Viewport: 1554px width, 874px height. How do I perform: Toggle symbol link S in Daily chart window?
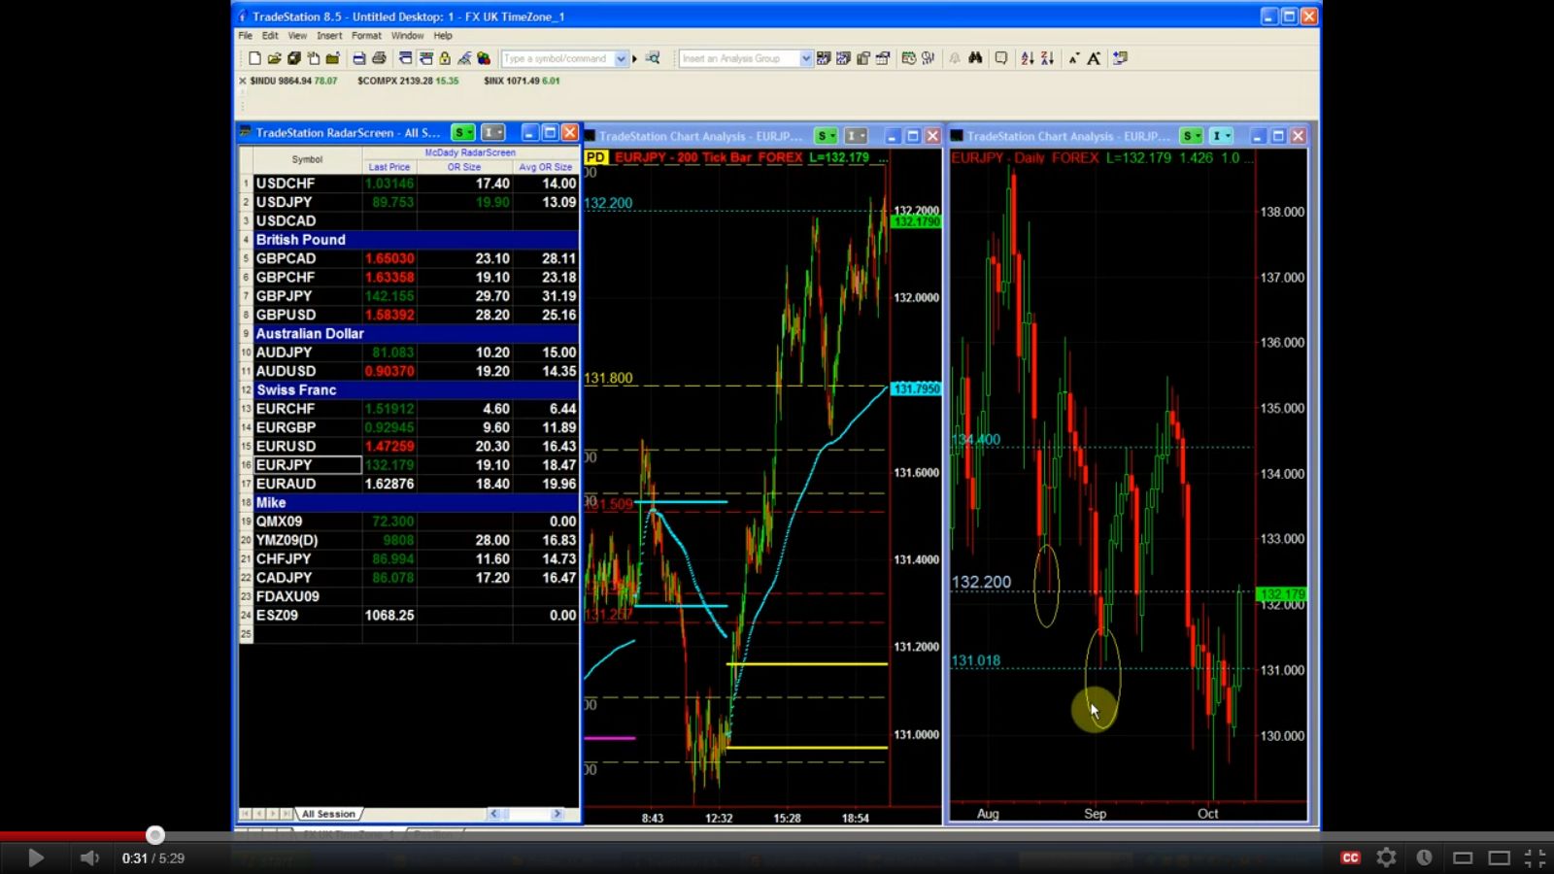pos(1191,136)
